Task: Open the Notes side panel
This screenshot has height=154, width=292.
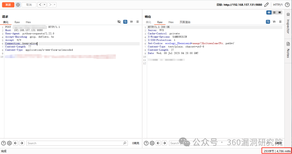Action: tap(288, 50)
